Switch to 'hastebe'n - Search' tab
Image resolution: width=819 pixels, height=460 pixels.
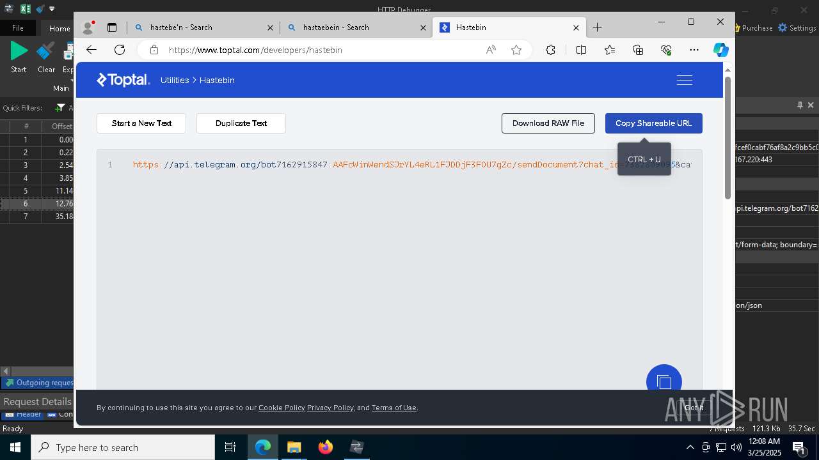click(203, 27)
